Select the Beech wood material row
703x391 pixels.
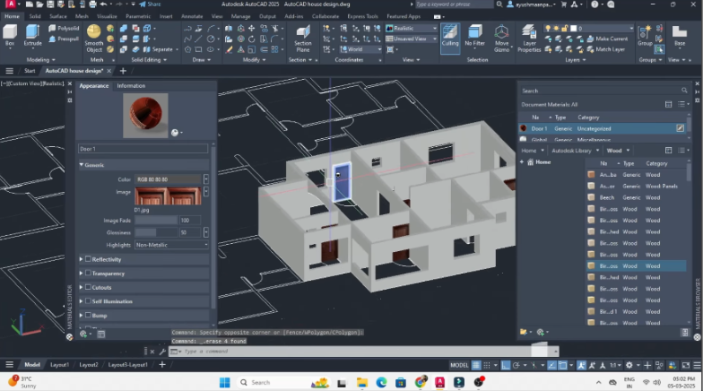[636, 197]
